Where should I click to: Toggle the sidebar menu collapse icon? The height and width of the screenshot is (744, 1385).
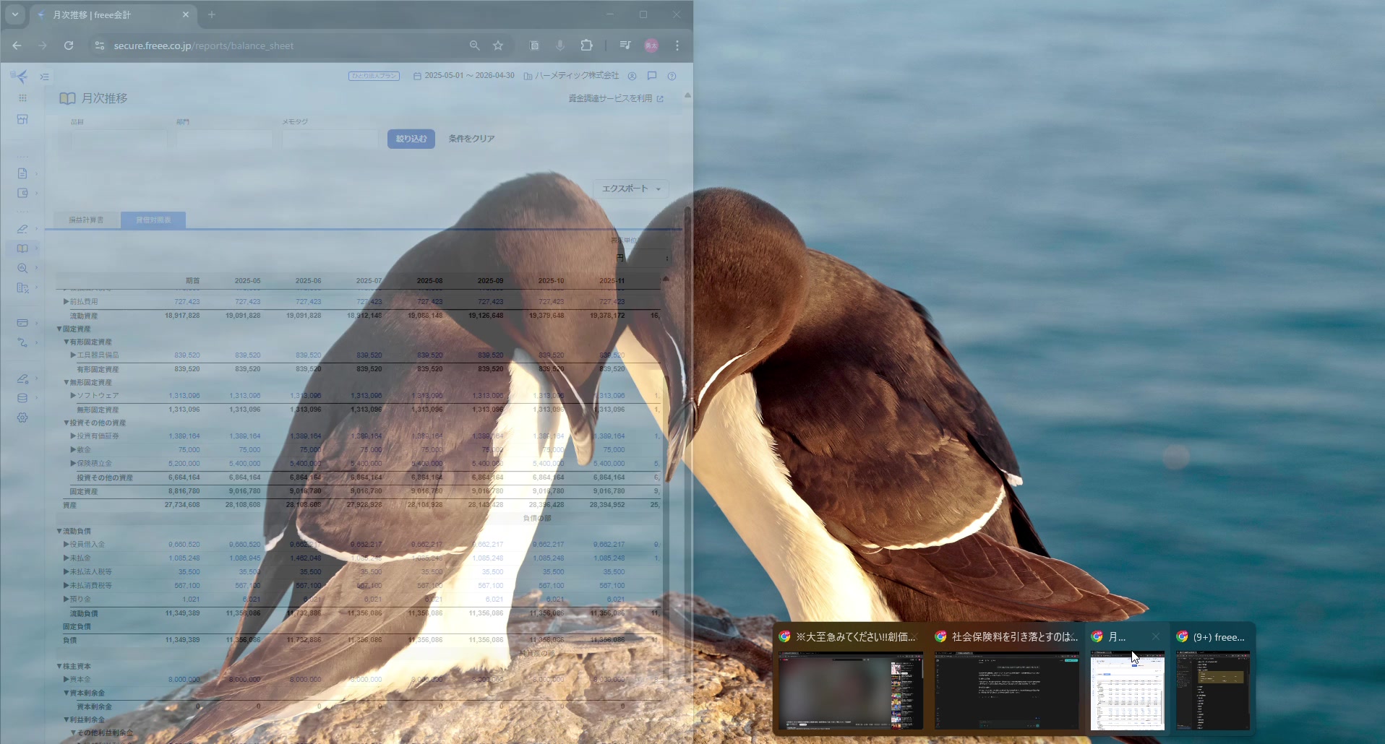click(45, 77)
